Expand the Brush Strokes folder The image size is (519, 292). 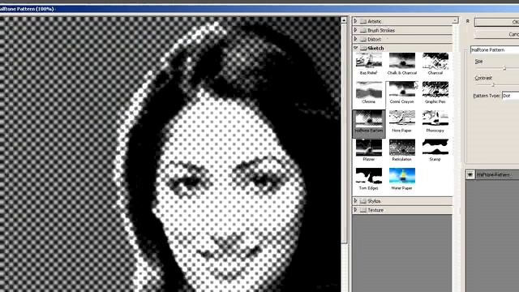(355, 30)
